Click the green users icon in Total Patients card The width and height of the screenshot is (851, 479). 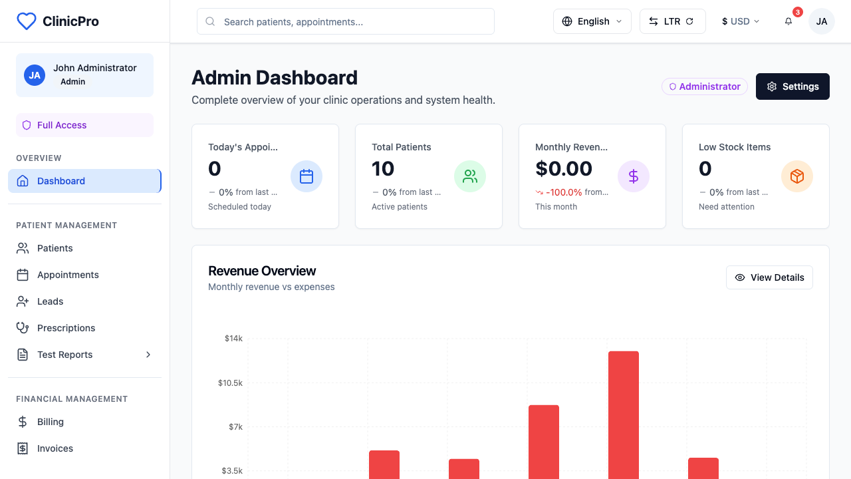pos(470,176)
